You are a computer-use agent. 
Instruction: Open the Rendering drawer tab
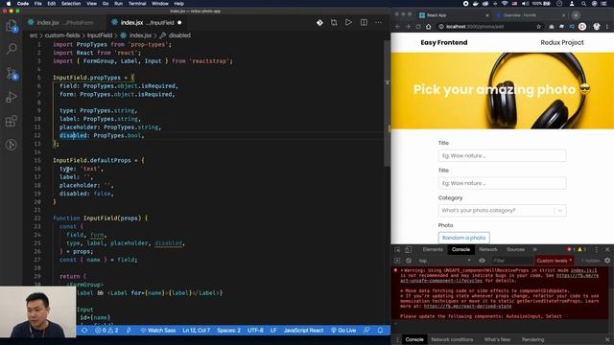click(532, 339)
